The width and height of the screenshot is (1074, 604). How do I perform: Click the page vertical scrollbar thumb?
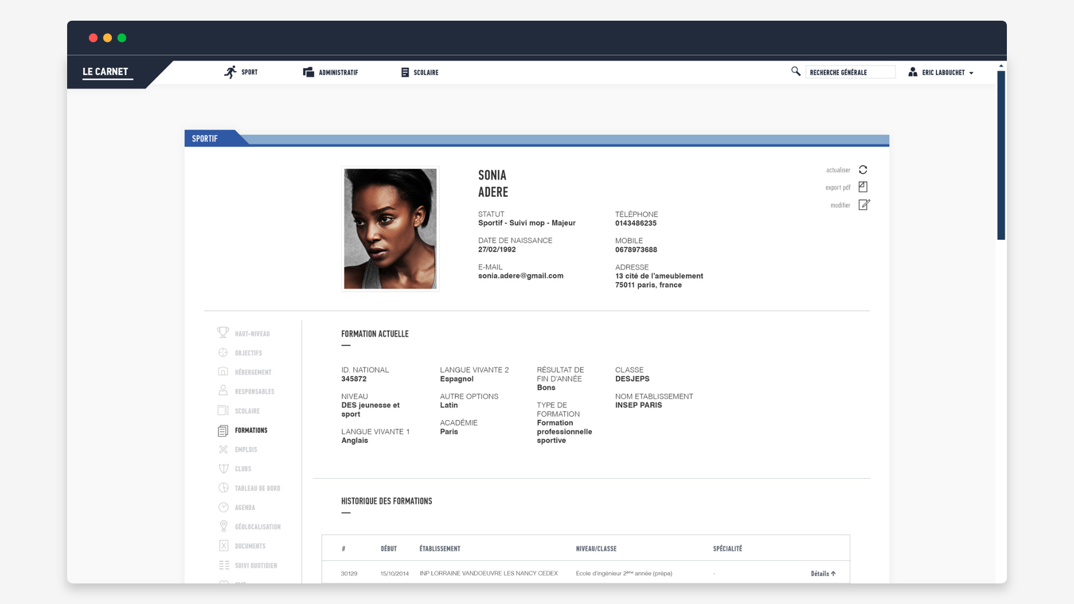click(x=1001, y=155)
